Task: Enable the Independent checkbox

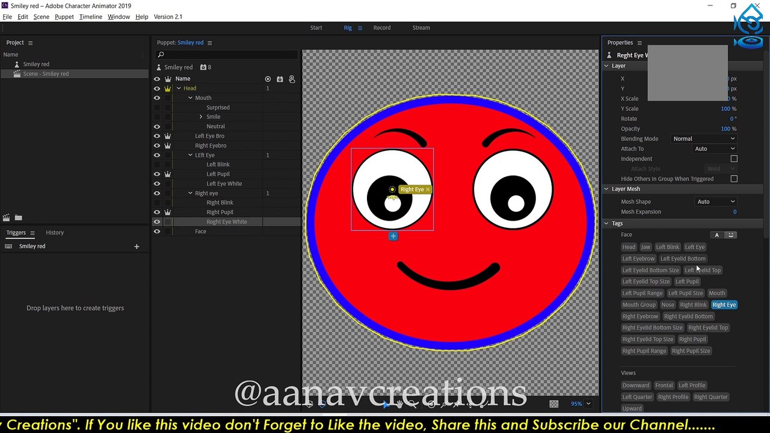Action: pyautogui.click(x=734, y=159)
